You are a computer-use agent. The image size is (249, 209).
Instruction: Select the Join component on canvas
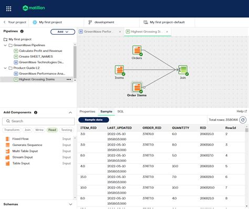tap(183, 70)
